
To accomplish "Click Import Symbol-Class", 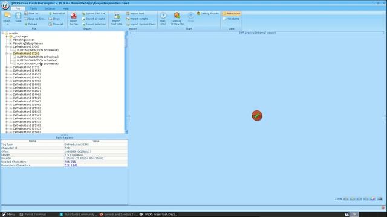I will click(x=141, y=24).
